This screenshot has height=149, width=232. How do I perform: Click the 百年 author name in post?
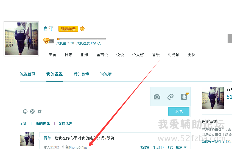(47, 138)
